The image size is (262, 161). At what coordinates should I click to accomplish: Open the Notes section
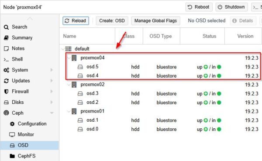coord(18,48)
